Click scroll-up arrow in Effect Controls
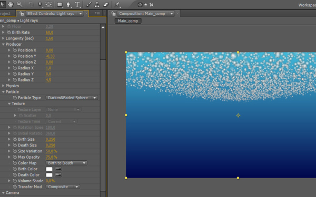Image resolution: width=316 pixels, height=197 pixels. tap(103, 27)
